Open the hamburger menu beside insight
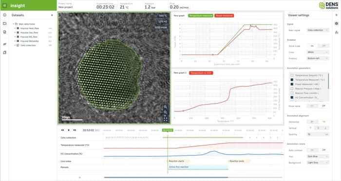The height and width of the screenshot is (181, 341). click(4, 5)
